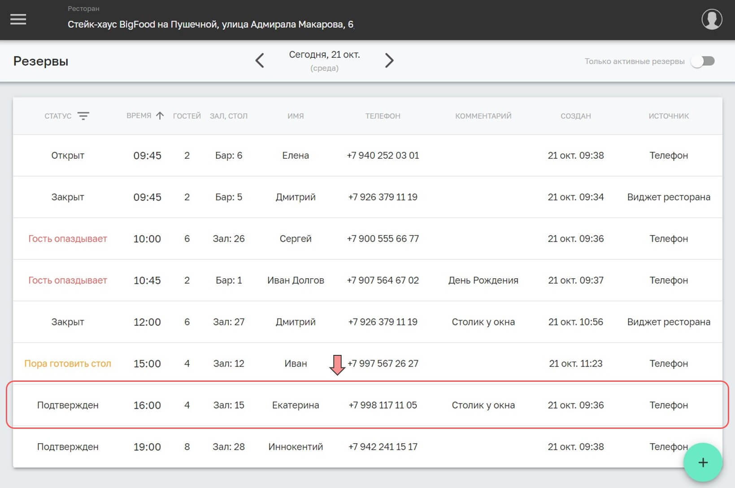The width and height of the screenshot is (735, 488).
Task: Go to the previous day
Action: (260, 60)
